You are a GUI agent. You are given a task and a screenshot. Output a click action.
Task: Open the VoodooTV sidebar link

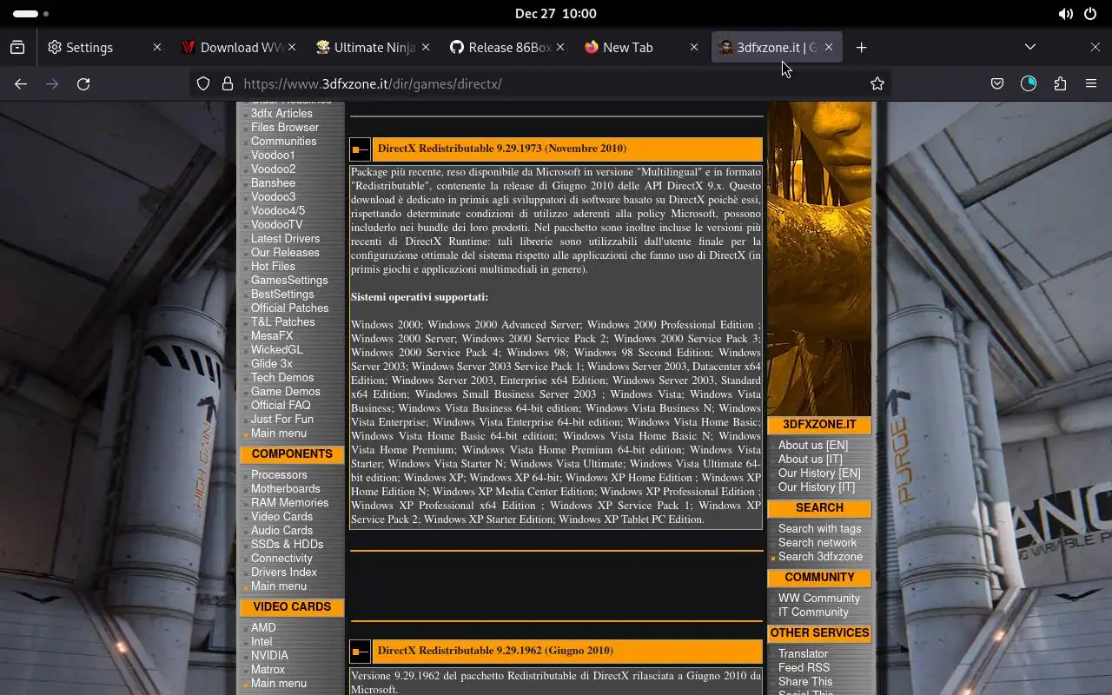pos(276,225)
